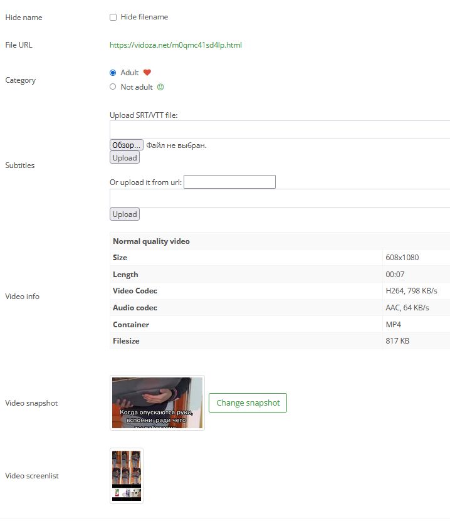Select the Adult category radio button
450x521 pixels.
[x=113, y=73]
